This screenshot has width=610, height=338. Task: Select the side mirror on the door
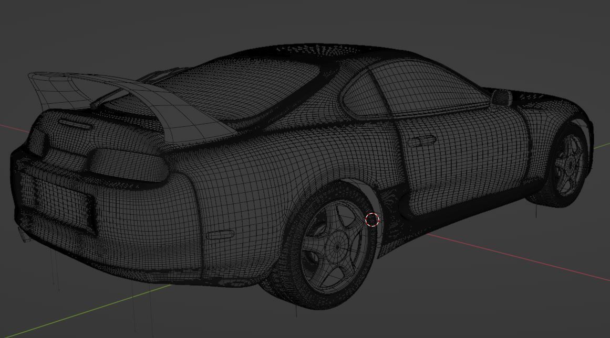pyautogui.click(x=502, y=97)
